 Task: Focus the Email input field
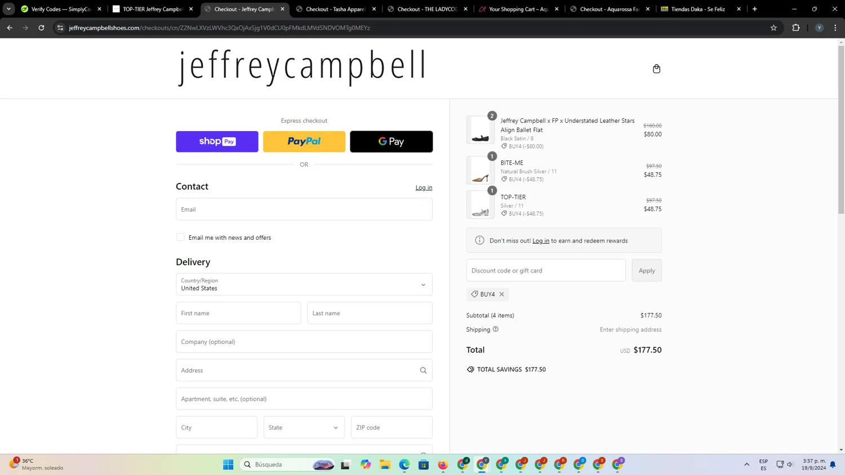[x=304, y=209]
